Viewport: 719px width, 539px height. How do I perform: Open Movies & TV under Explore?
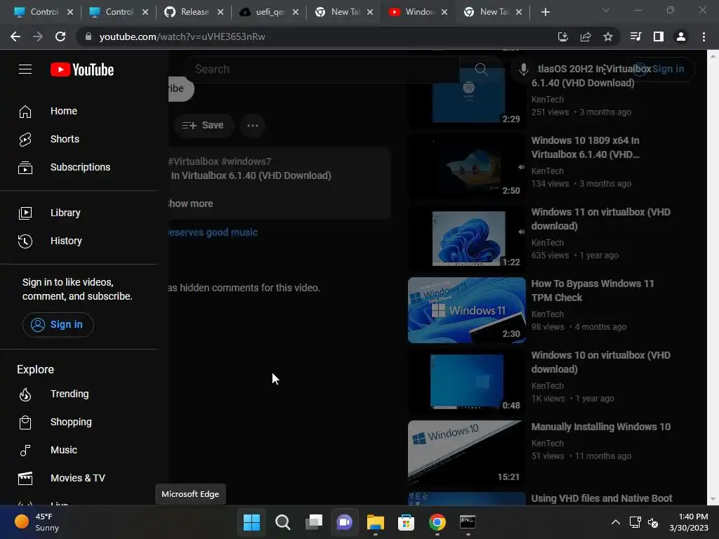[79, 478]
